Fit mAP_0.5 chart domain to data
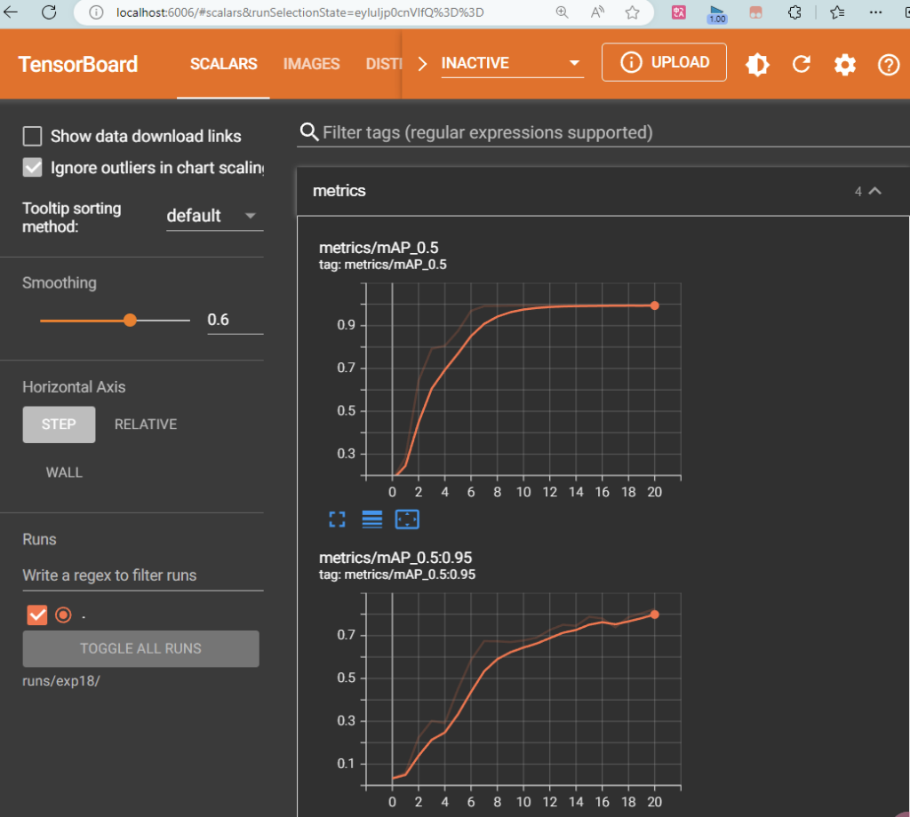Screen dimensions: 910x817 pos(407,520)
